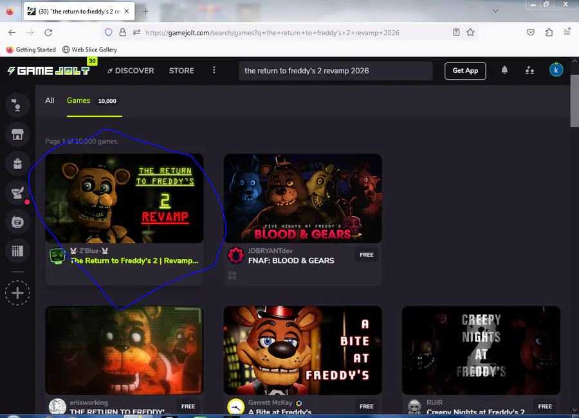
Task: Open the Firefox application menu
Action: [567, 32]
